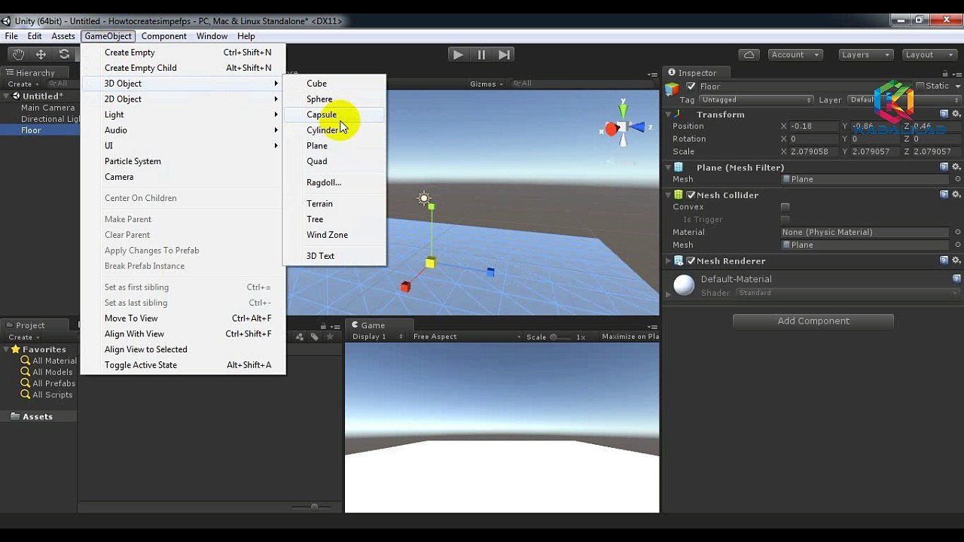Select Particle System menu entry
Image resolution: width=964 pixels, height=542 pixels.
click(x=183, y=161)
